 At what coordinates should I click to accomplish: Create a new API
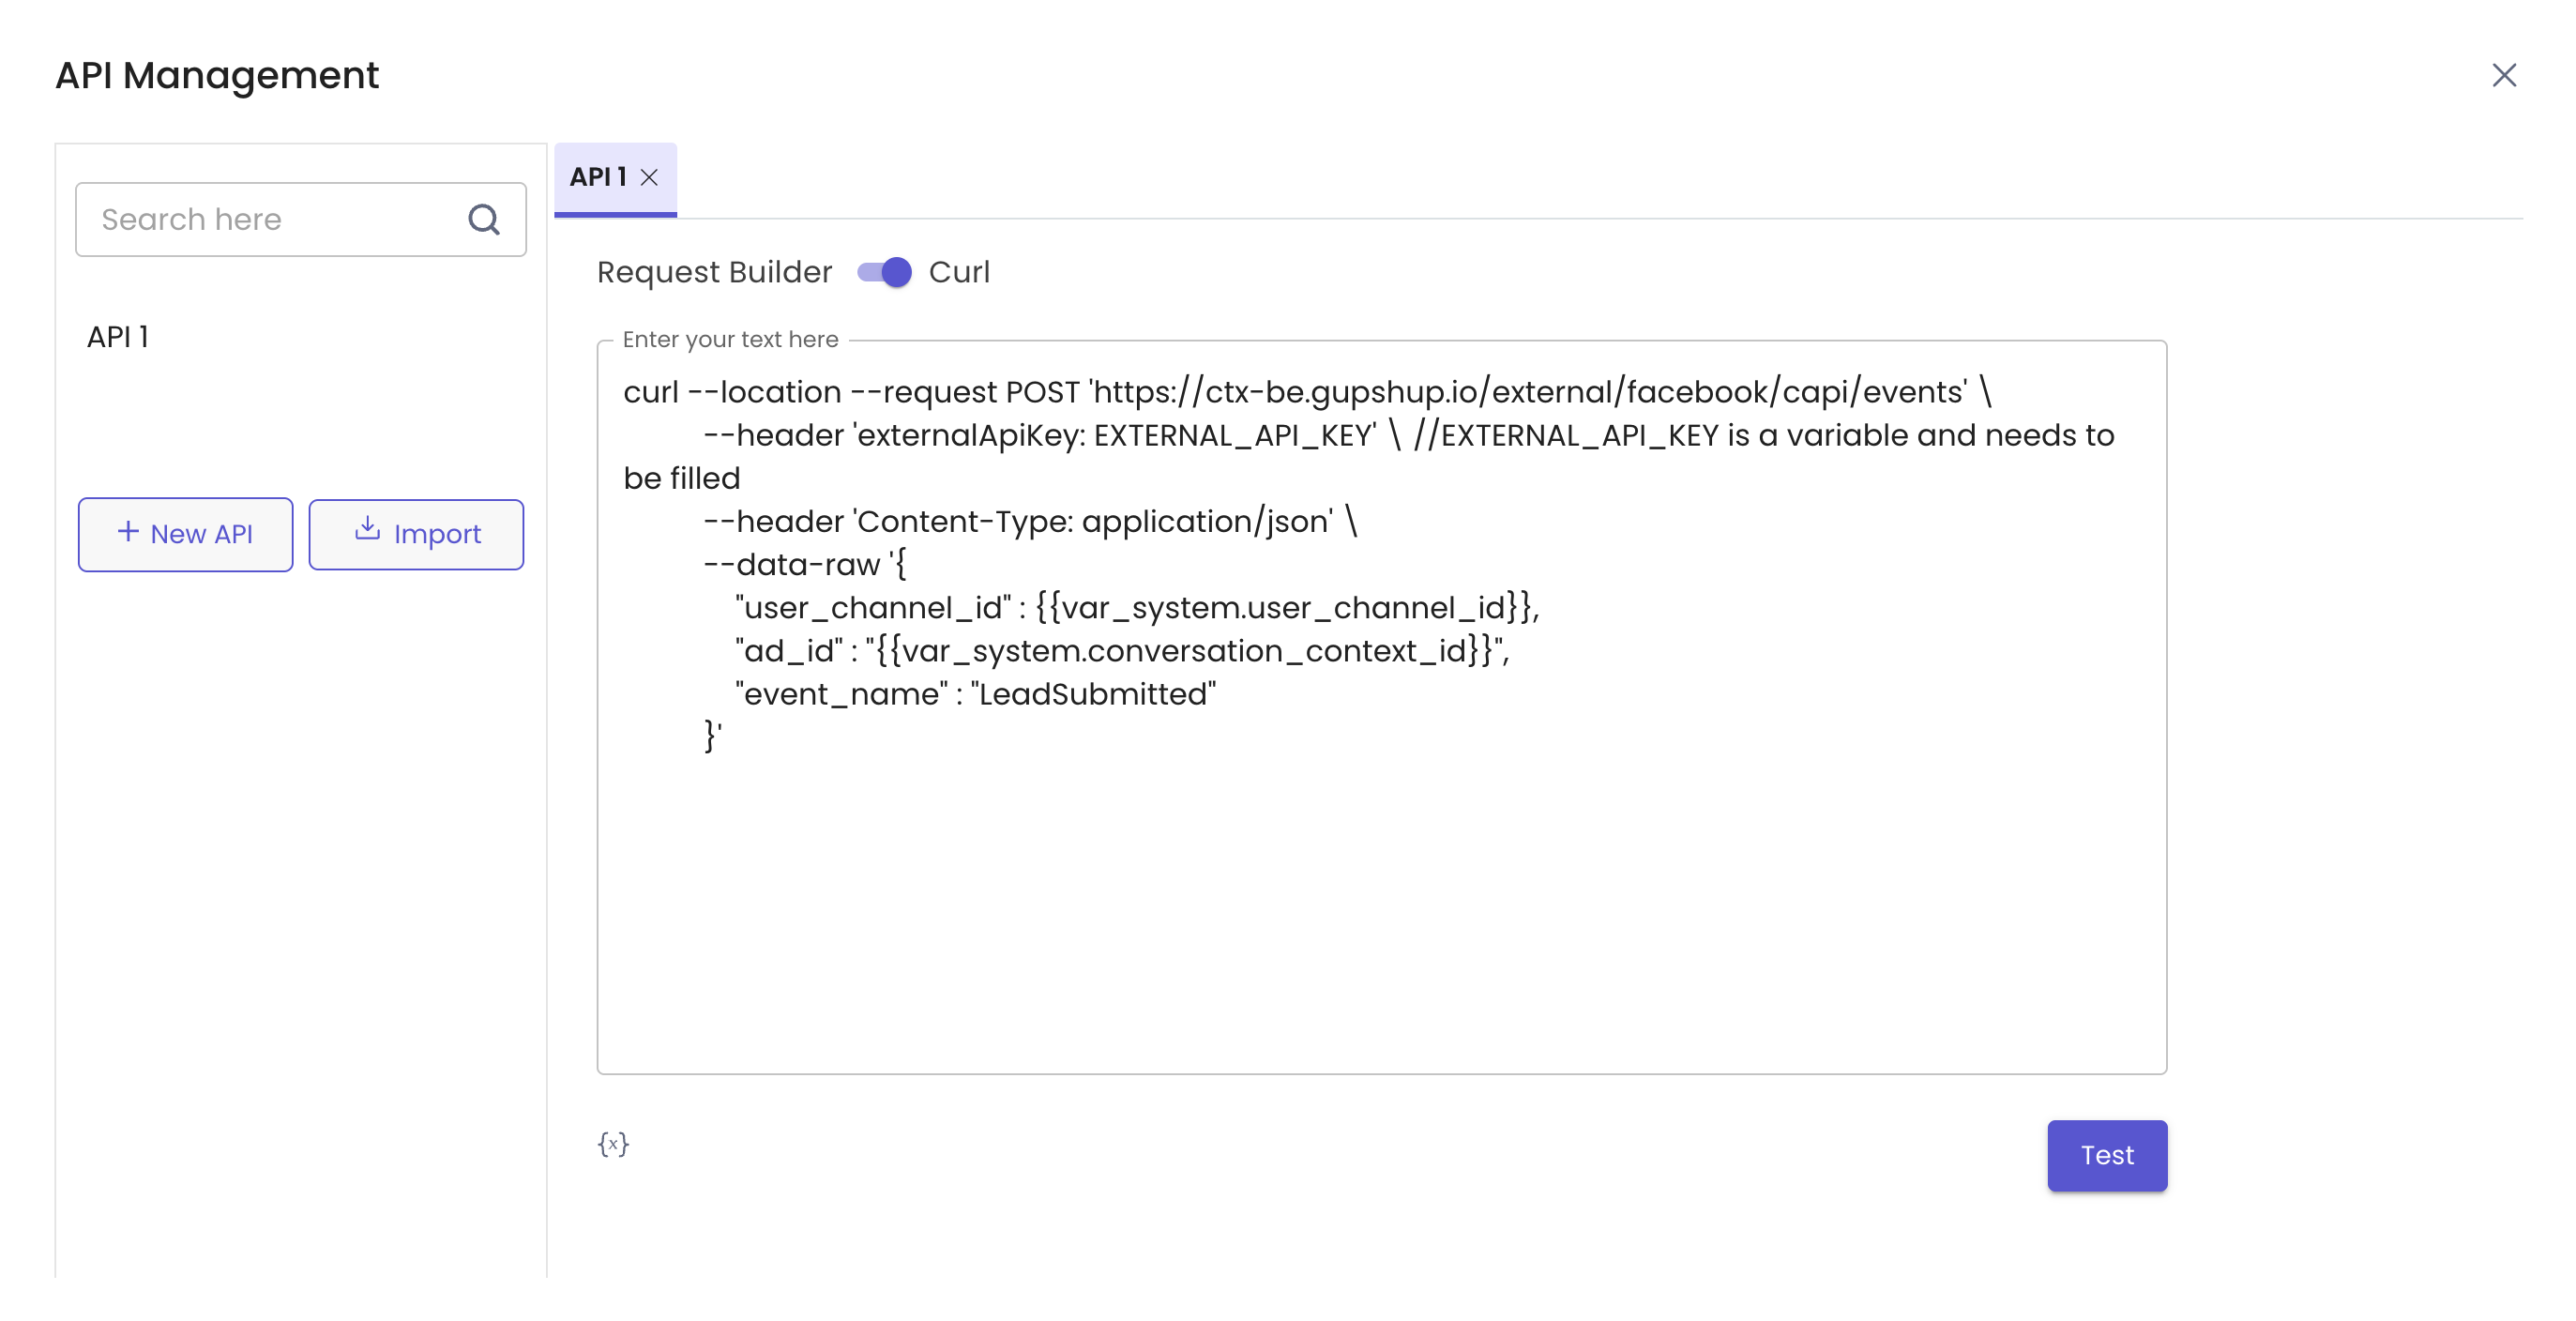pyautogui.click(x=186, y=534)
